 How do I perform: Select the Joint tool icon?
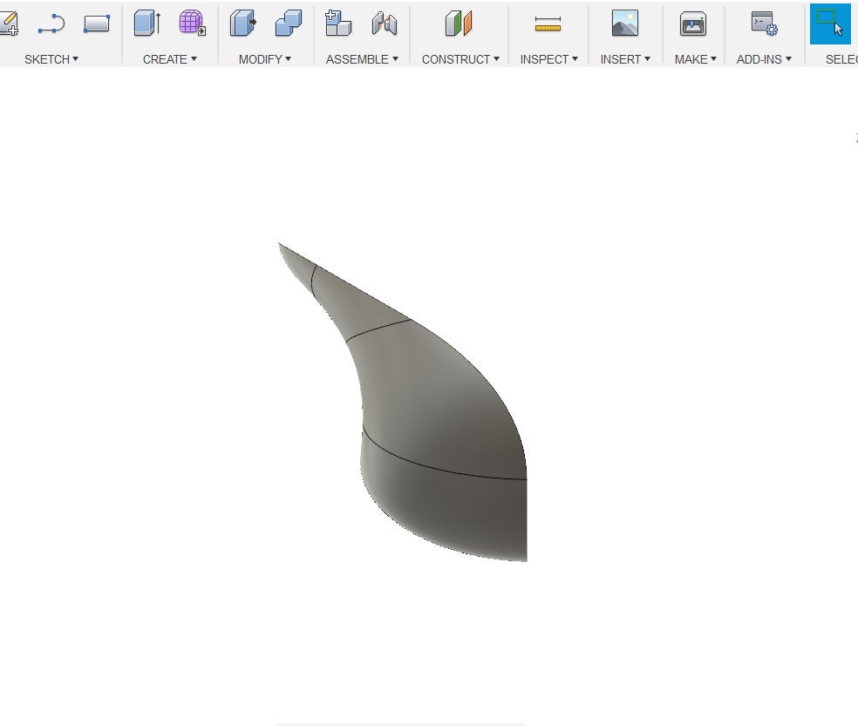385,24
